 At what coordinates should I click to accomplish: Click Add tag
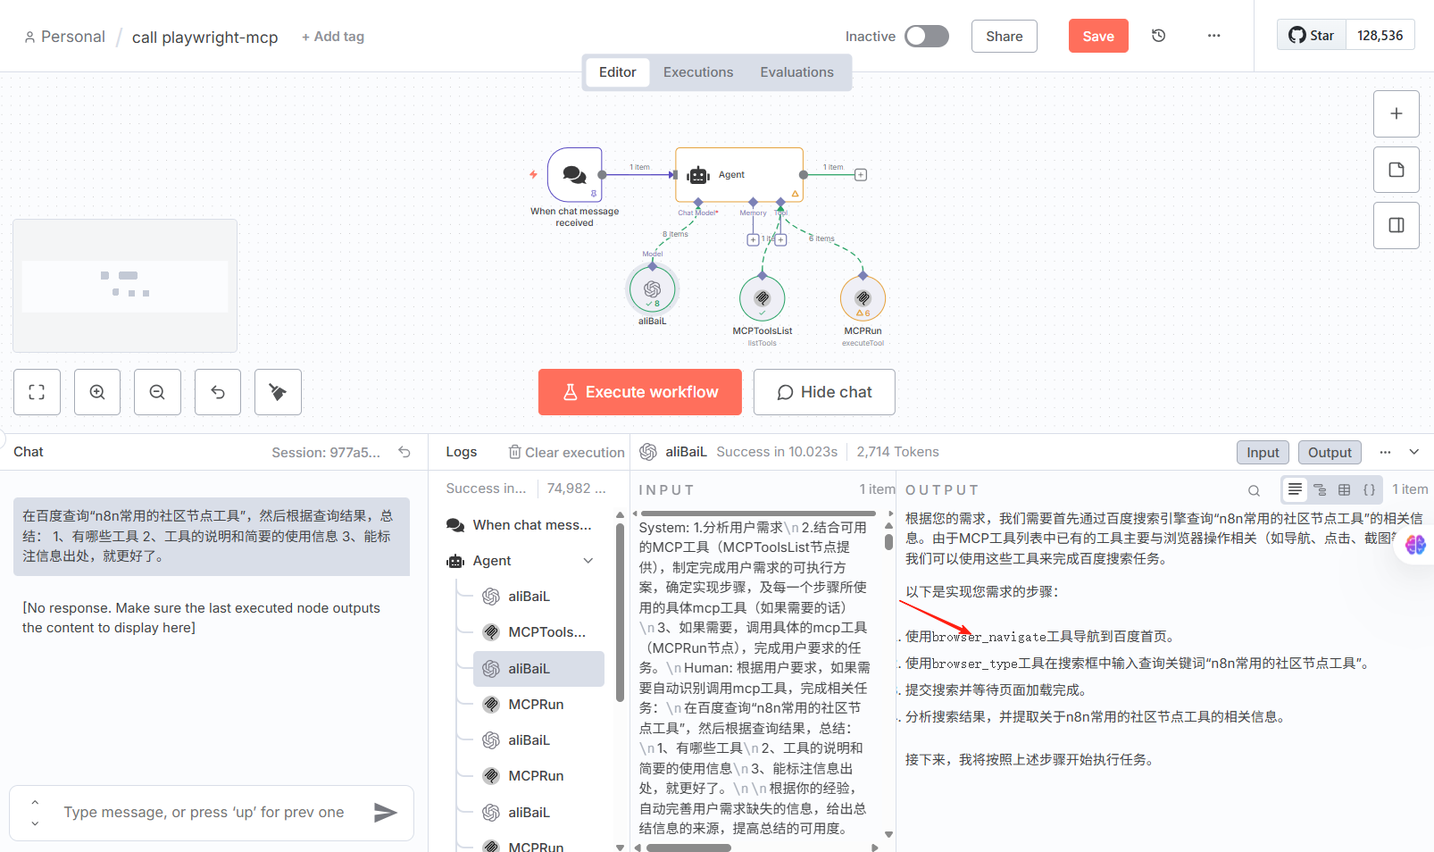332,37
